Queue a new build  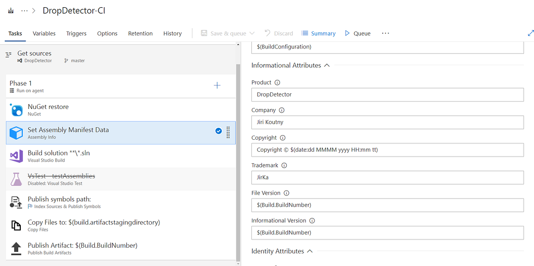[x=358, y=33]
